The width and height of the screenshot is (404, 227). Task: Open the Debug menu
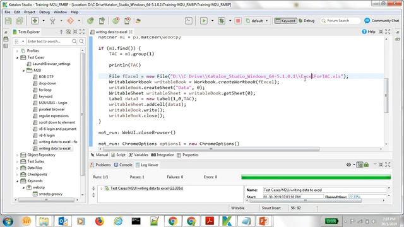pyautogui.click(x=44, y=12)
